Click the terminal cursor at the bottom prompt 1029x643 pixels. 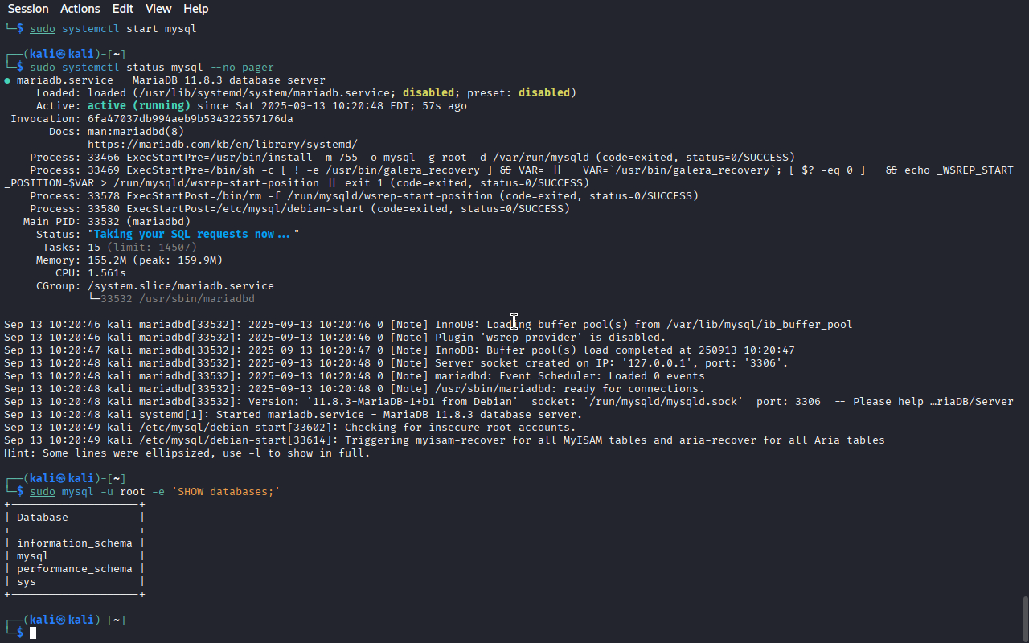click(x=33, y=633)
